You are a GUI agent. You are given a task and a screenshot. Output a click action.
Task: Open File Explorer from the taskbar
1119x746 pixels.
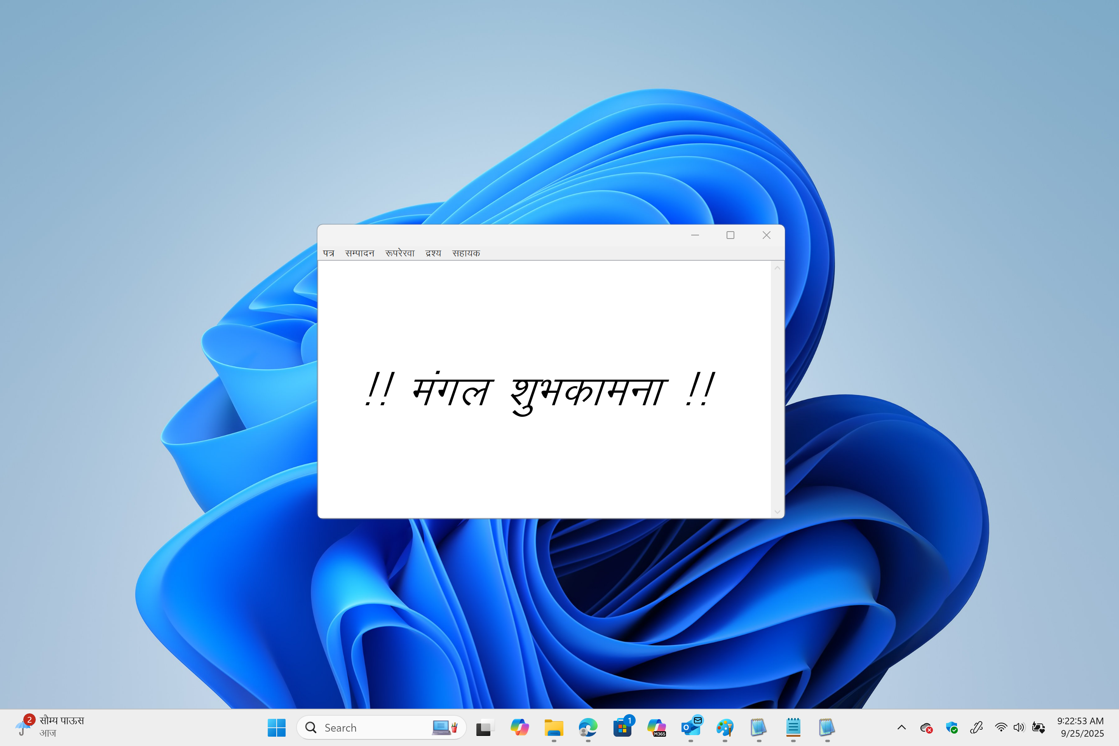tap(553, 727)
